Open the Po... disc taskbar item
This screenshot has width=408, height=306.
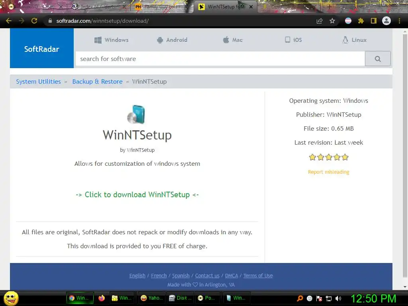coord(207,298)
